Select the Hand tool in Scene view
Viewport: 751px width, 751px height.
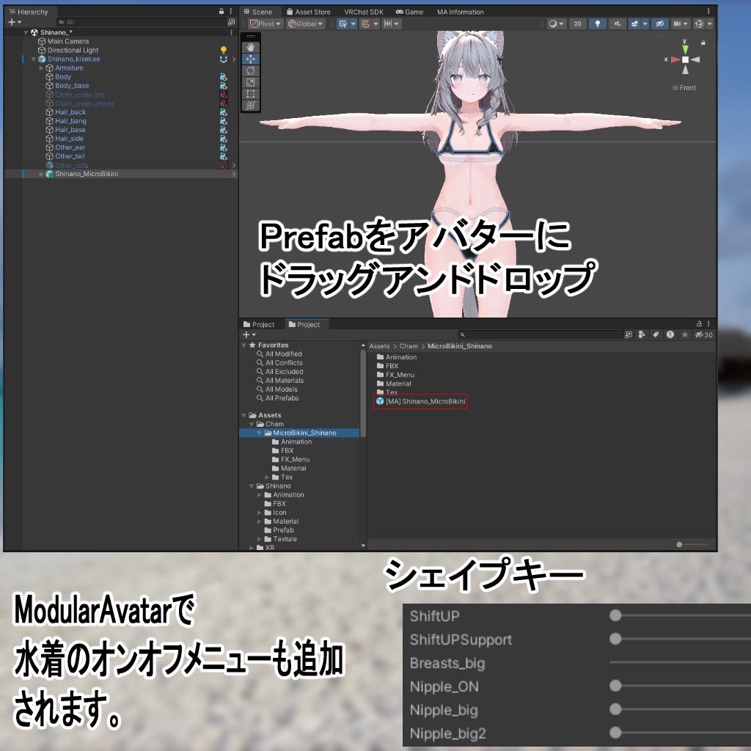click(x=249, y=46)
